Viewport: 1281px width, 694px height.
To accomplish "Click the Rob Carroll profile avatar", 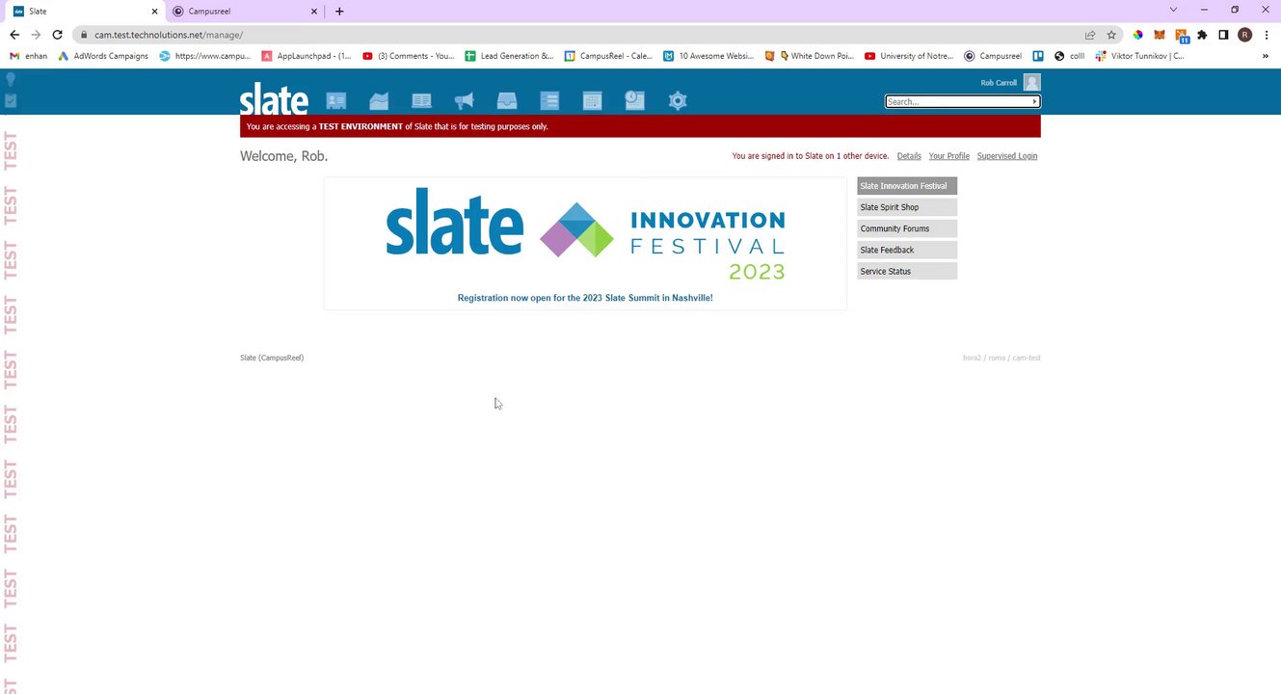I will (x=1031, y=83).
